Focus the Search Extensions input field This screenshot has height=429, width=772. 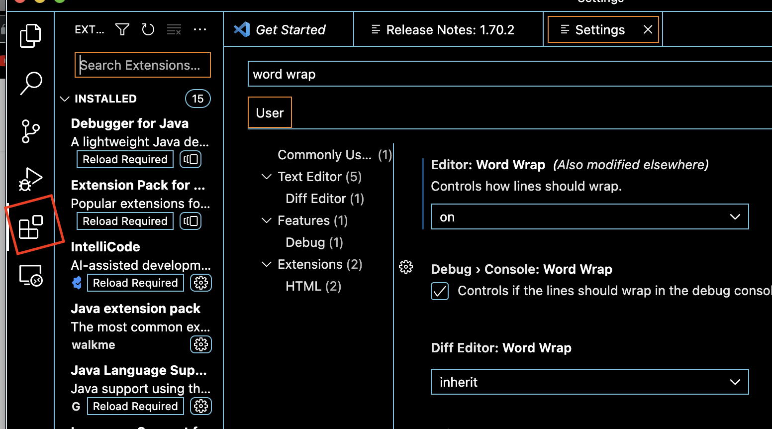143,65
